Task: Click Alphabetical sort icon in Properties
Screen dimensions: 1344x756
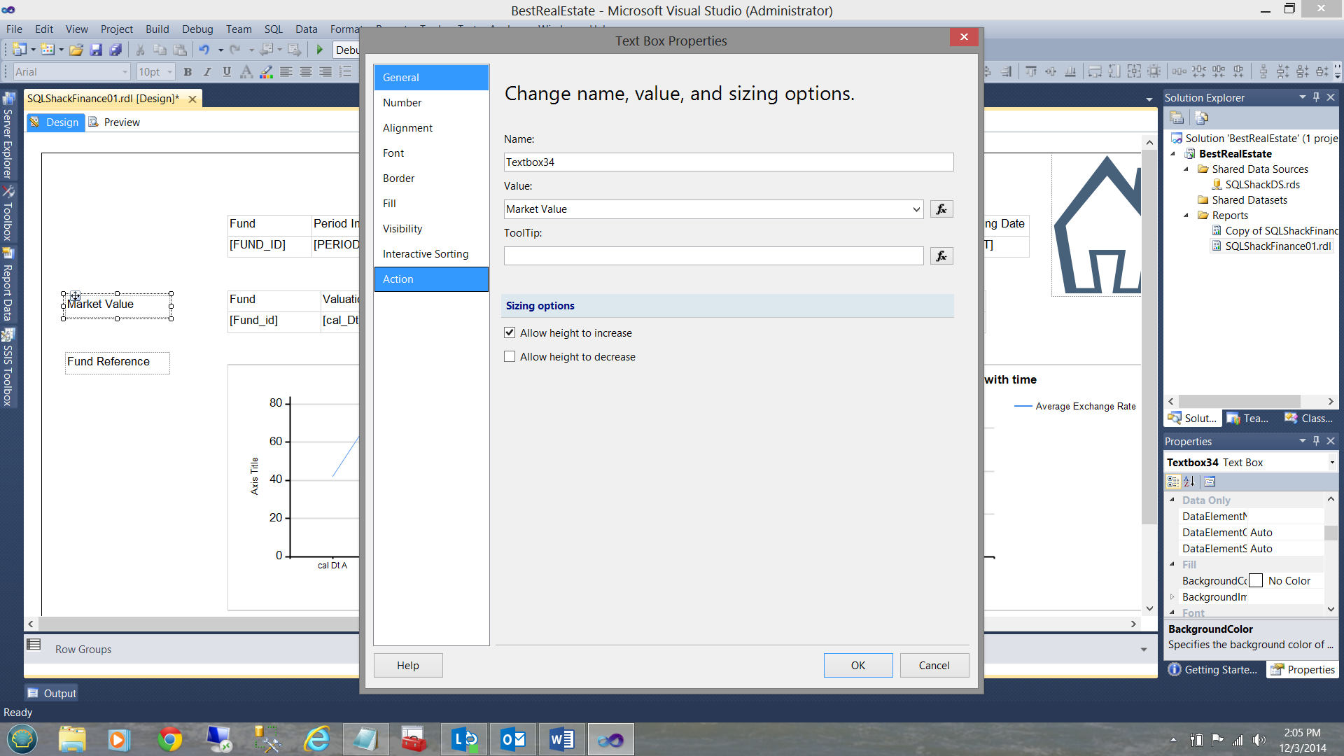Action: click(1189, 482)
